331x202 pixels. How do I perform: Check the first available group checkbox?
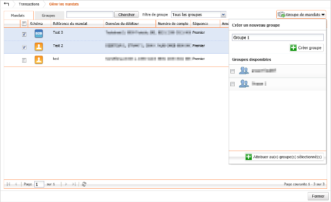click(232, 71)
